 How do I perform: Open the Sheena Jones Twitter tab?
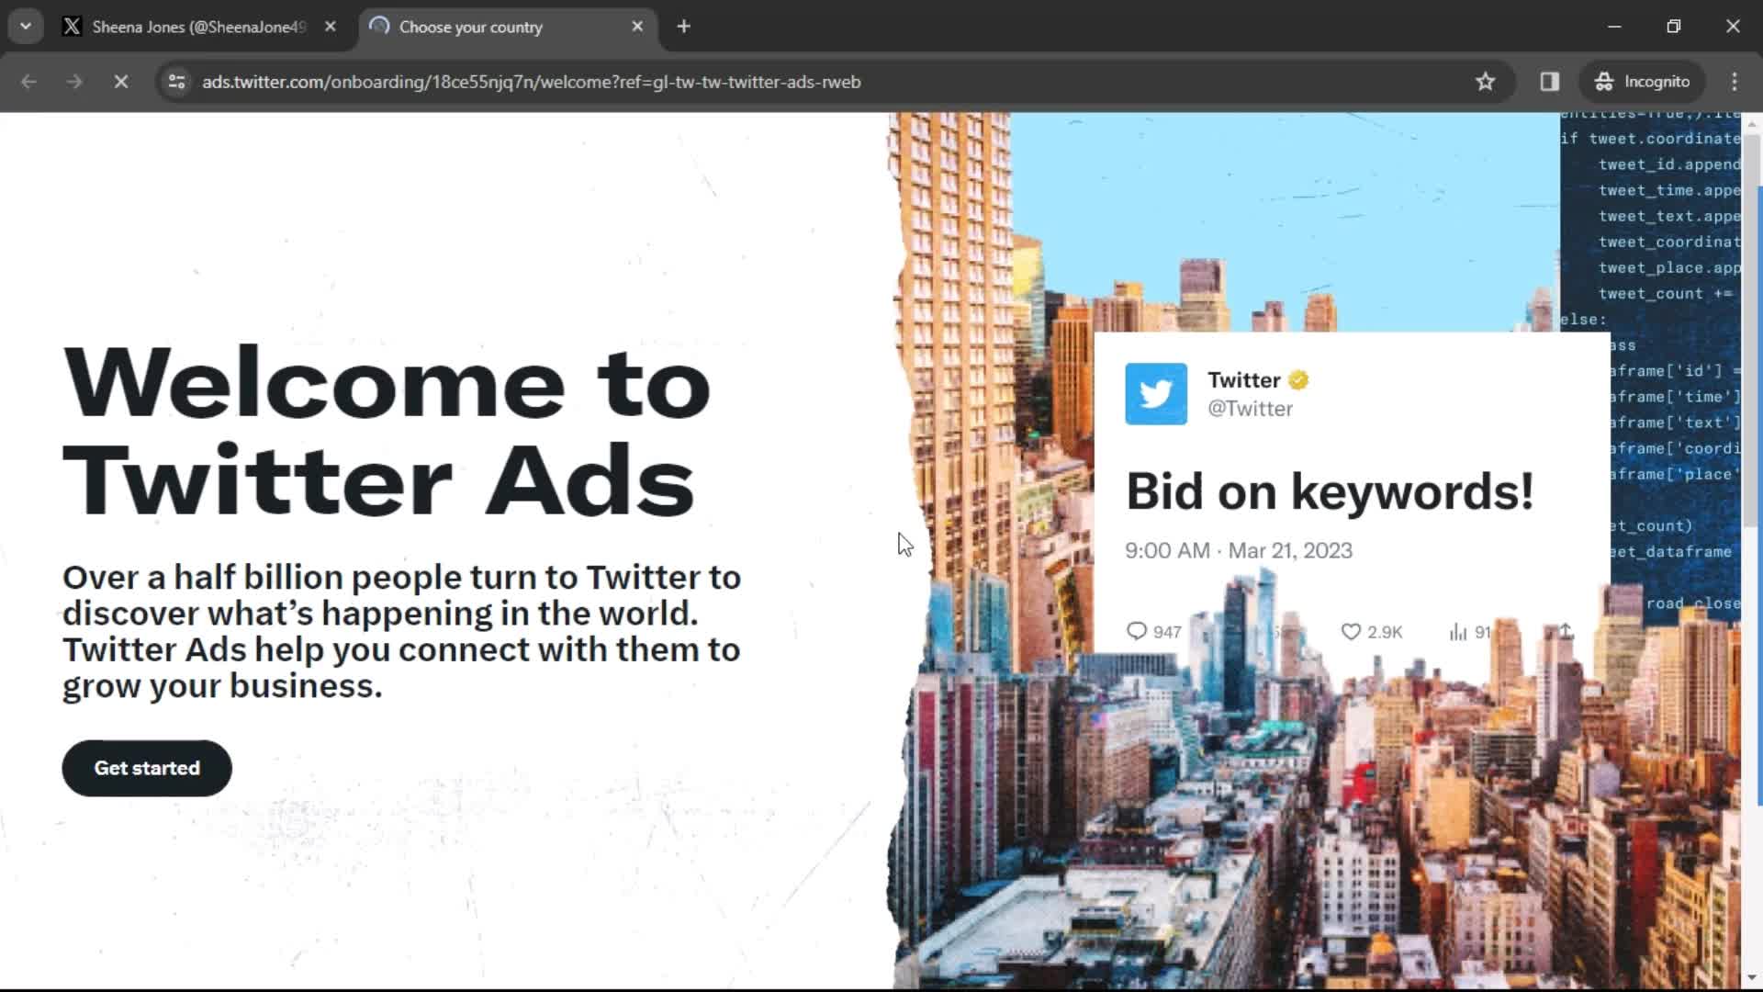point(197,27)
